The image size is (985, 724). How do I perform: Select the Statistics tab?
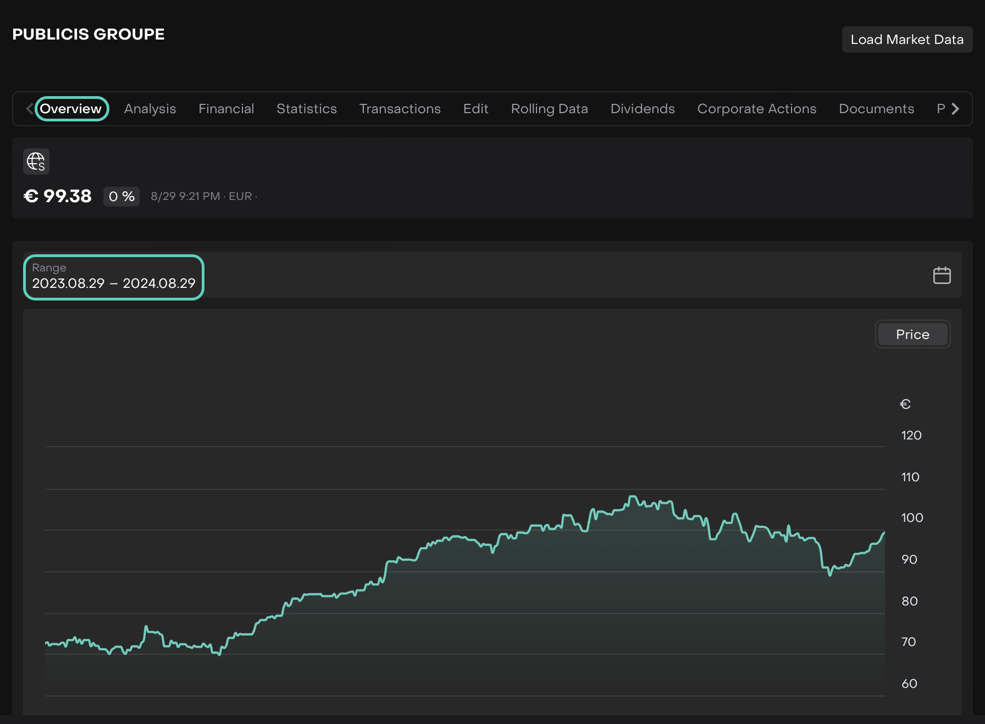tap(306, 109)
